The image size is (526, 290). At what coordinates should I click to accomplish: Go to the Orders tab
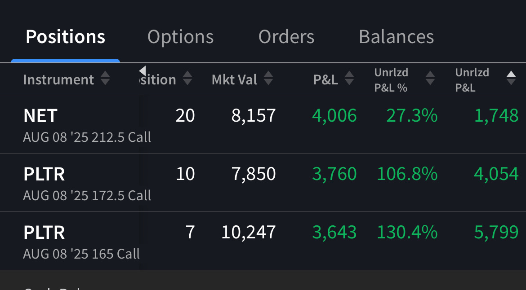pyautogui.click(x=286, y=37)
